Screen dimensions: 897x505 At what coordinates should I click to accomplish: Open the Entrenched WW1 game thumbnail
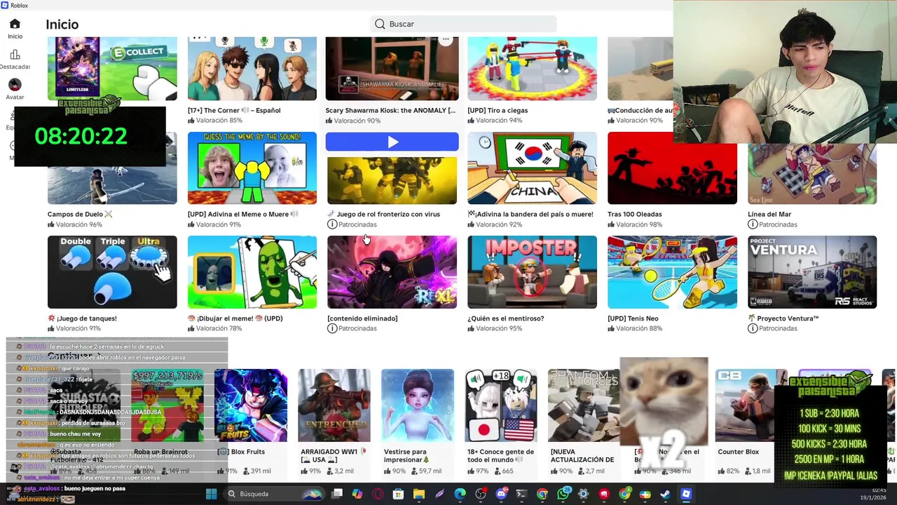[334, 405]
